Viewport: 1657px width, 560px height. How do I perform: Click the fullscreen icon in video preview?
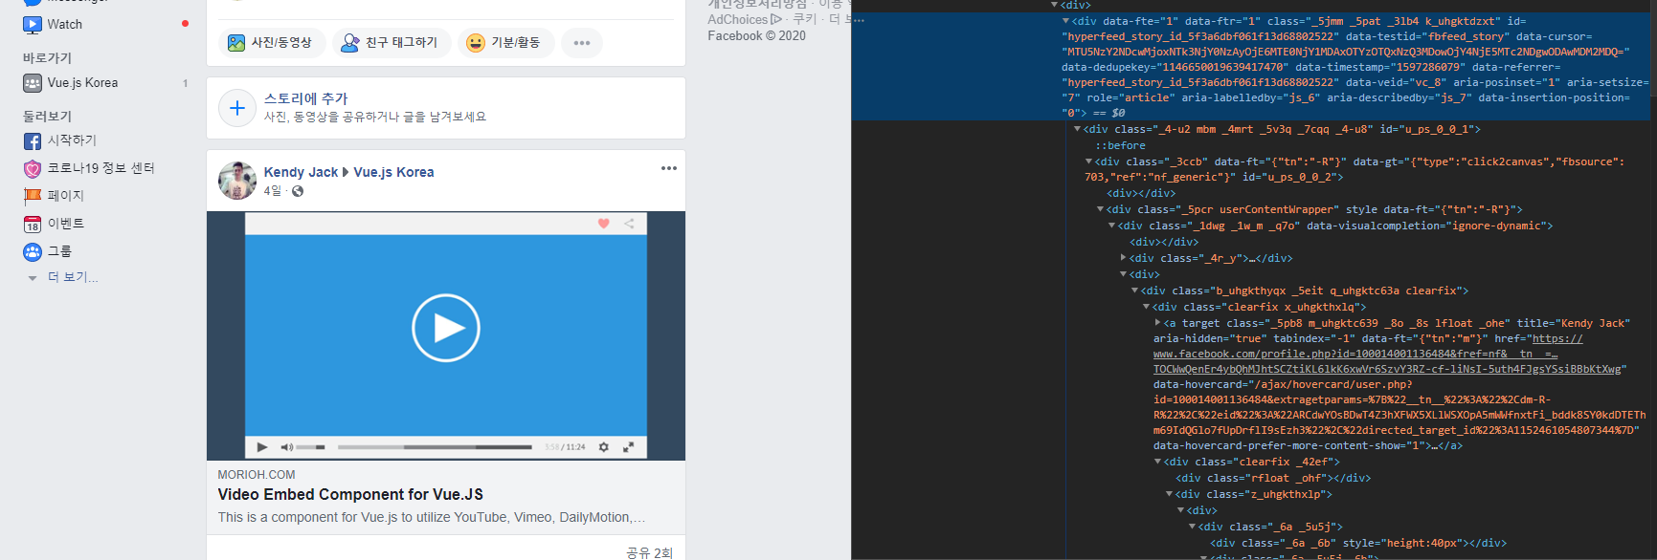coord(629,447)
